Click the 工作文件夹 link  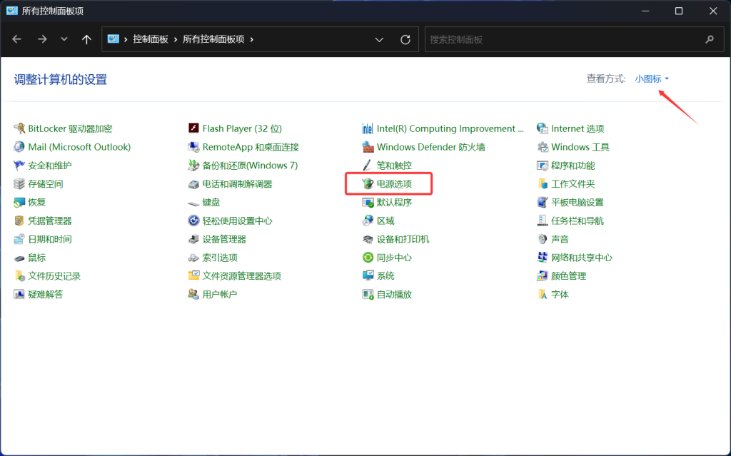pyautogui.click(x=573, y=183)
